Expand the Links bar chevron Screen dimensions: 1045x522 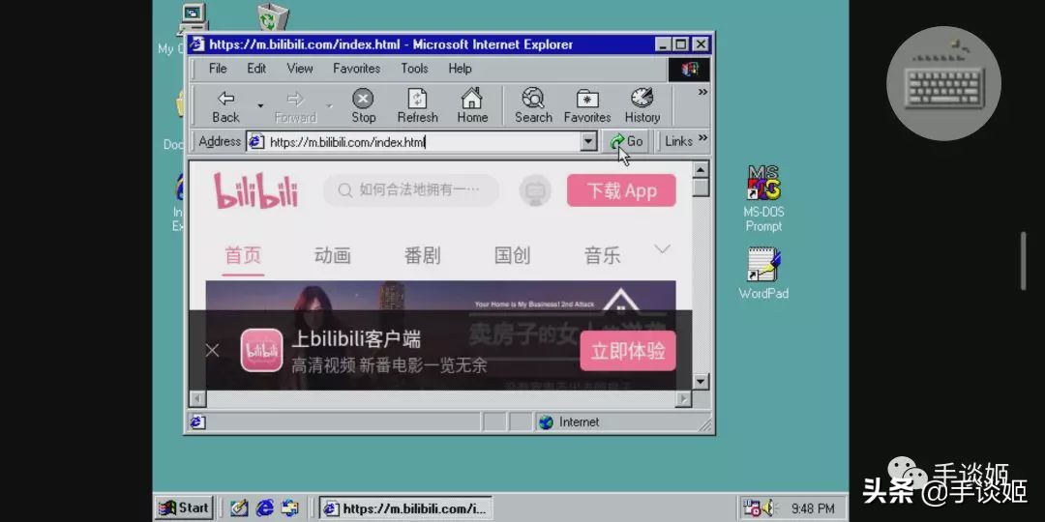tap(702, 138)
